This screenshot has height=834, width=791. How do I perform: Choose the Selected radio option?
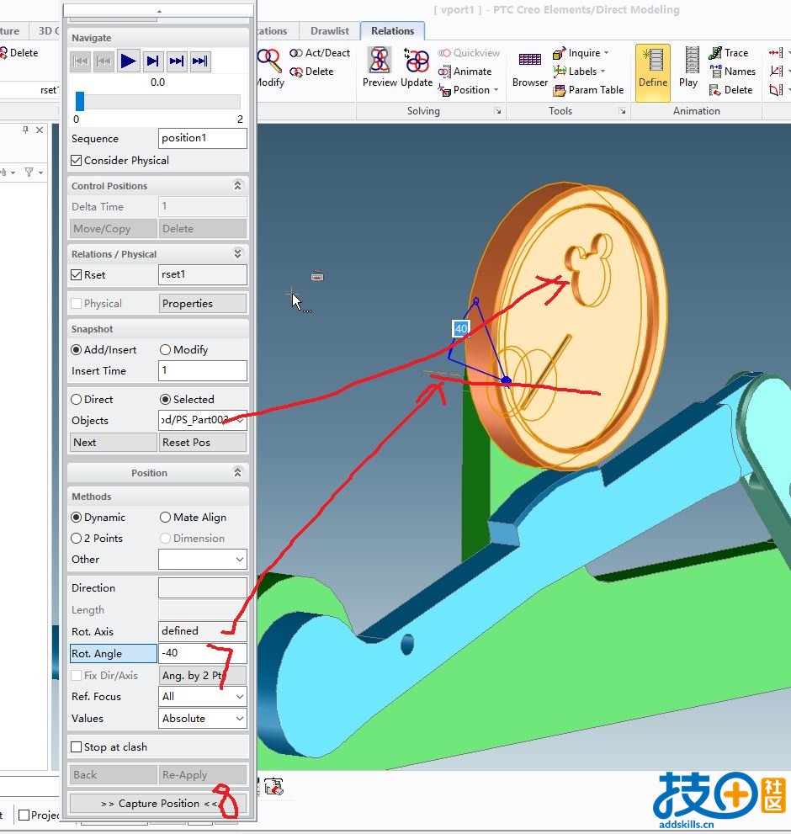point(166,400)
